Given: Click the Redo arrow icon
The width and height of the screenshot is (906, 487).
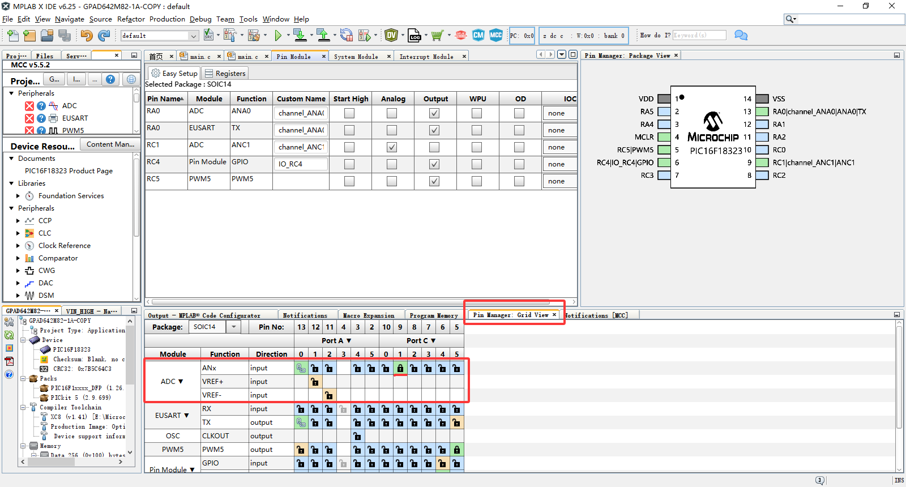Looking at the screenshot, I should [x=104, y=36].
